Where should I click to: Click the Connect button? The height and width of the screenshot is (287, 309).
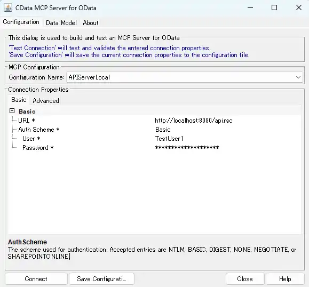tap(36, 278)
